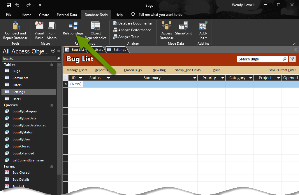Click into the Search Bugs field
Screen dimensions: 299x195
coord(260,59)
